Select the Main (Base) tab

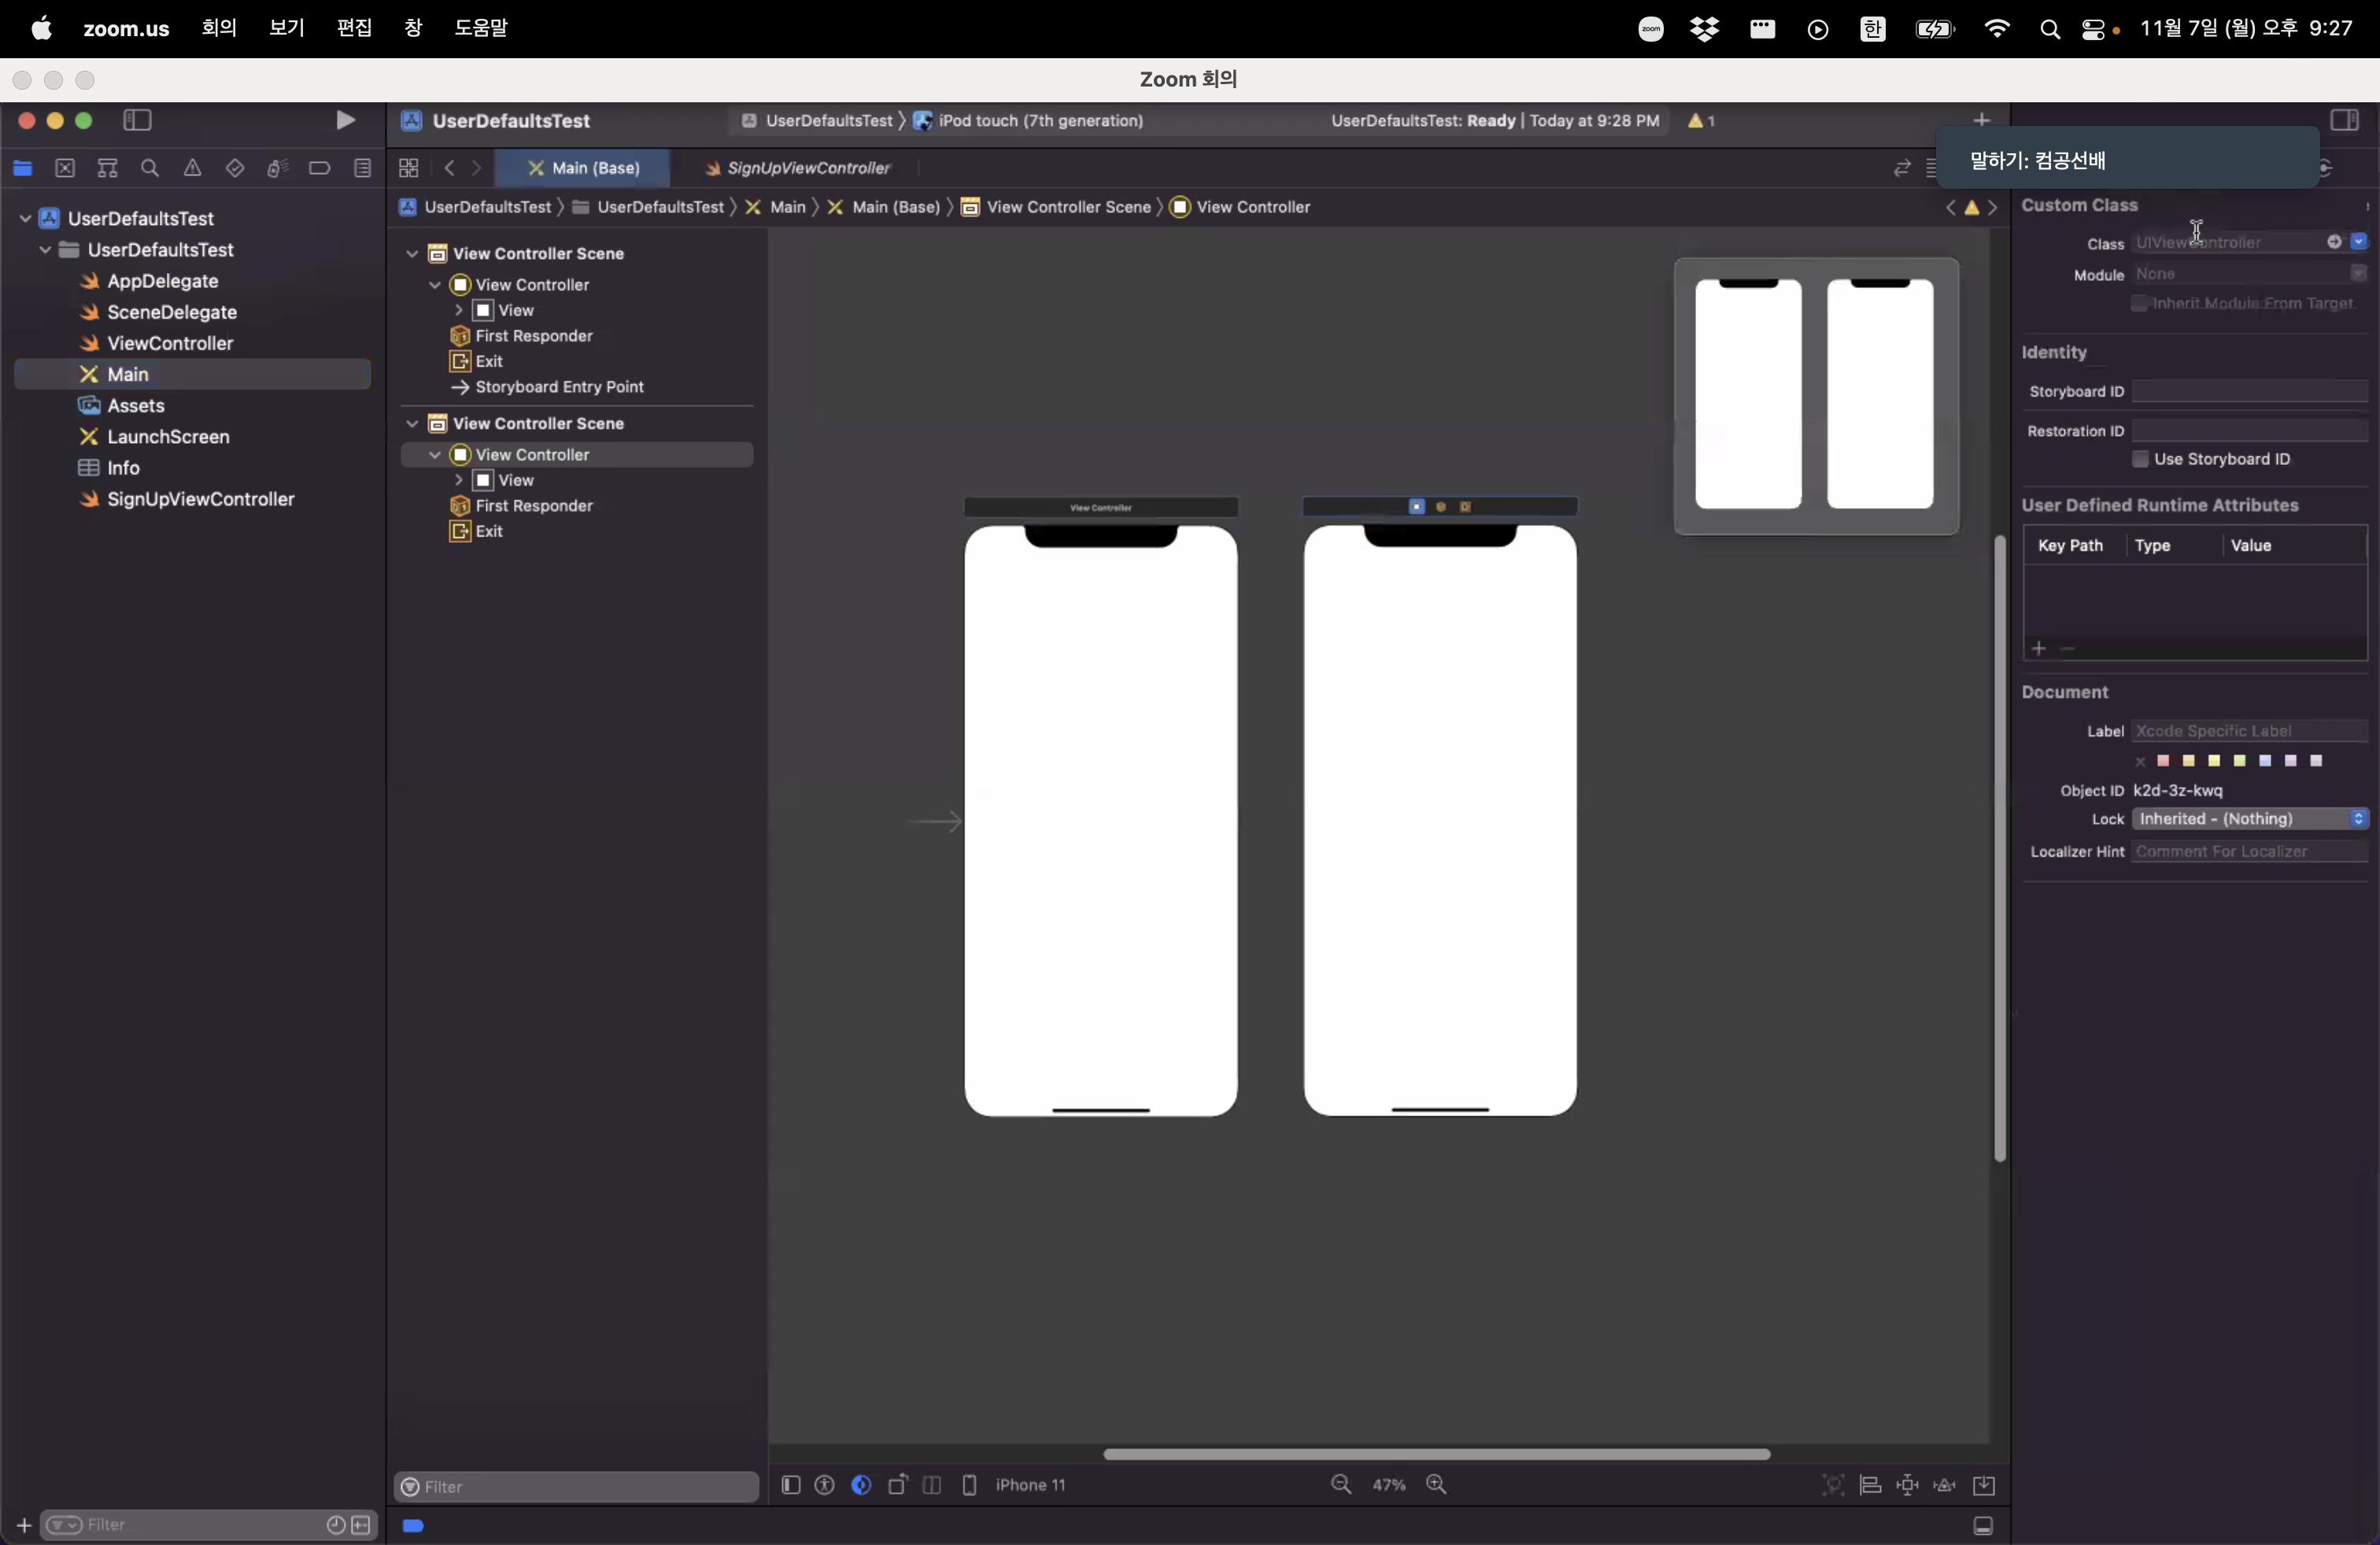[x=583, y=168]
